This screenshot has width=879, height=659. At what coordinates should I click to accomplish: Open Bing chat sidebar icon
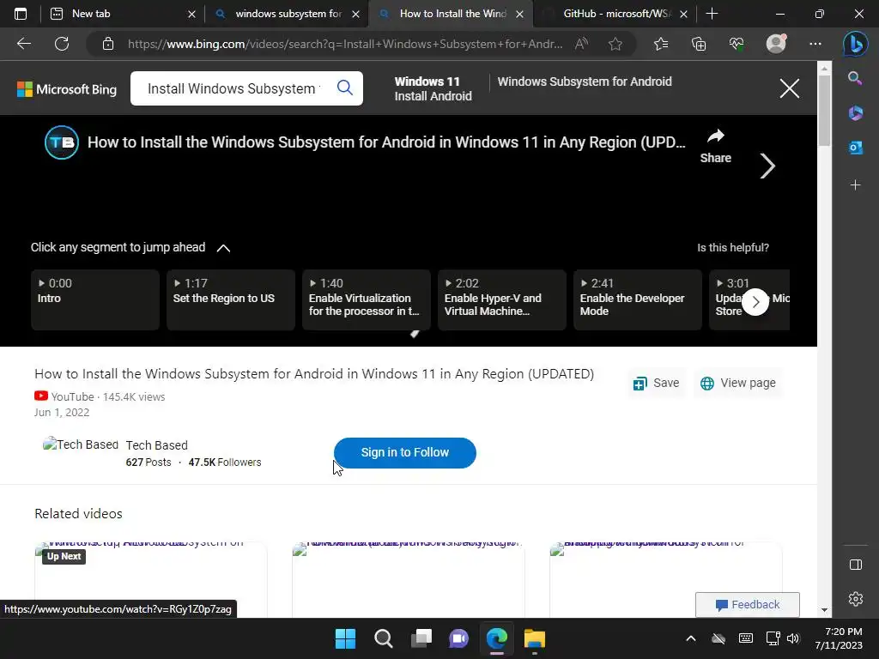(x=856, y=45)
